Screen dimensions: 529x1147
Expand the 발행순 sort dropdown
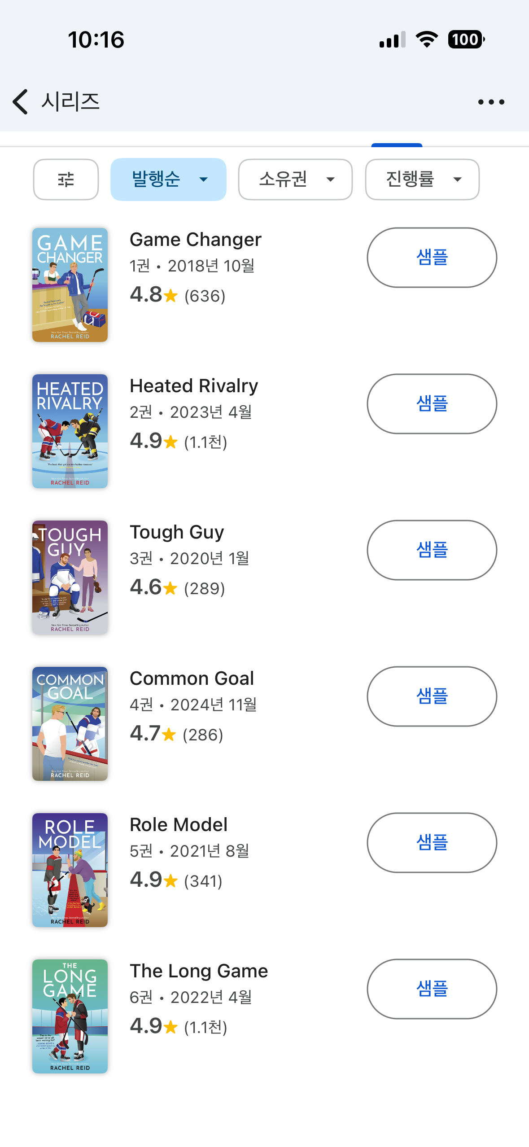(168, 179)
